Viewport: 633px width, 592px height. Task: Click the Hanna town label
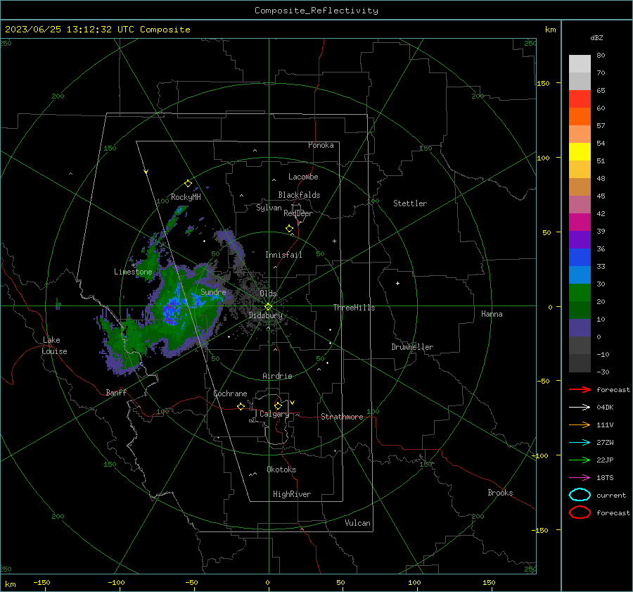(x=492, y=314)
